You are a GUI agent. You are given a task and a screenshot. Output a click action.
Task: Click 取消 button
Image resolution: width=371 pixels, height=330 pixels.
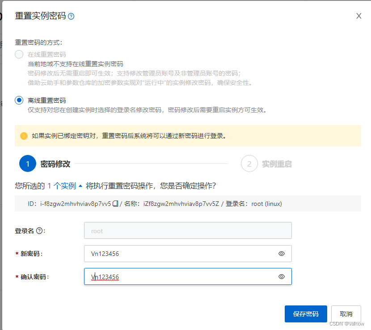[346, 314]
